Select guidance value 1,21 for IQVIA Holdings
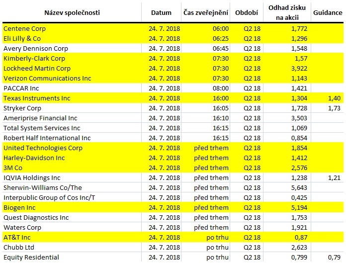The image size is (346, 265). [x=334, y=177]
